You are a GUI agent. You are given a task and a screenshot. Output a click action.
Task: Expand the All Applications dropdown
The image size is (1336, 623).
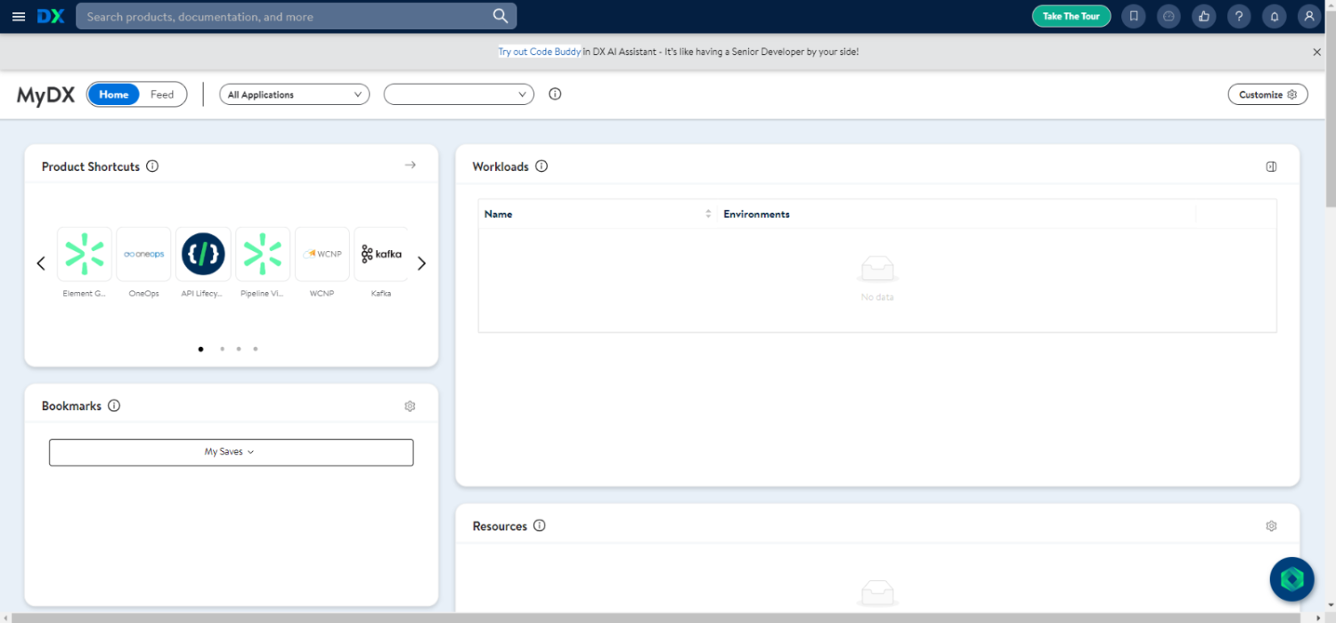click(294, 94)
